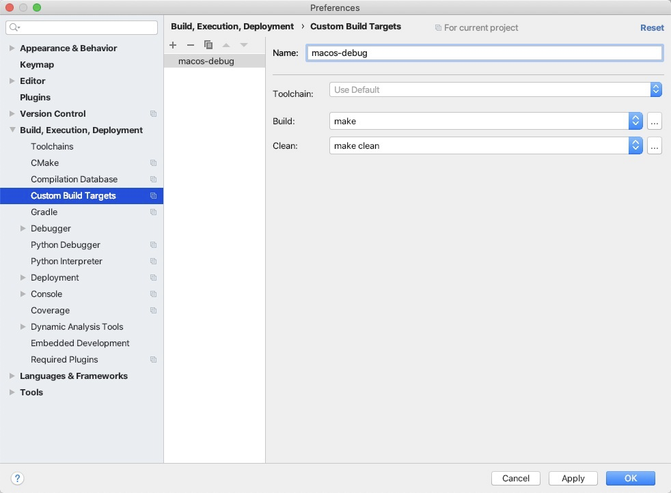Remove the selected build target
Viewport: 671px width, 493px height.
click(x=191, y=45)
